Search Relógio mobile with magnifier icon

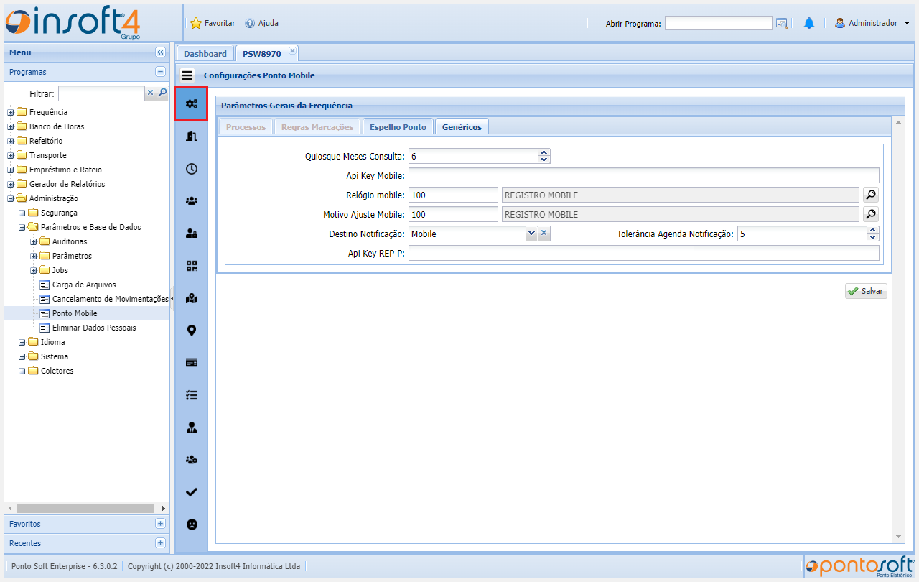(870, 195)
